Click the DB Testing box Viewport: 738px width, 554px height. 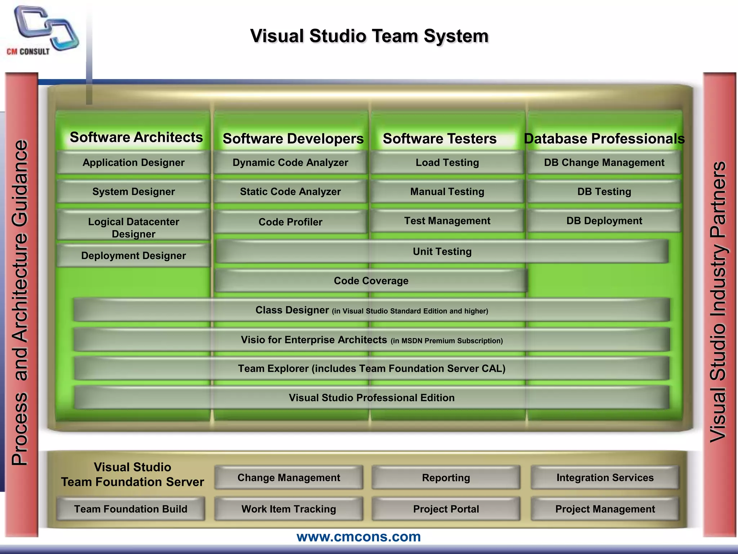tap(604, 192)
